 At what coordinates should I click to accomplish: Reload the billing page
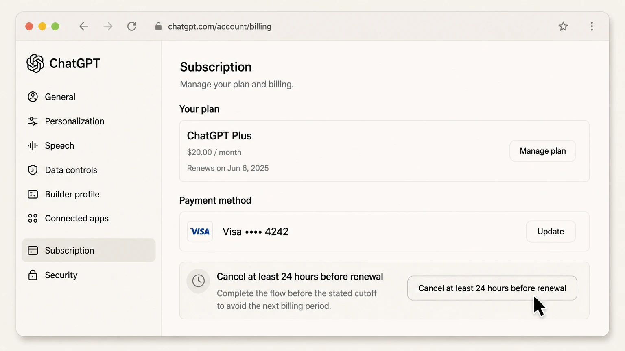tap(132, 26)
